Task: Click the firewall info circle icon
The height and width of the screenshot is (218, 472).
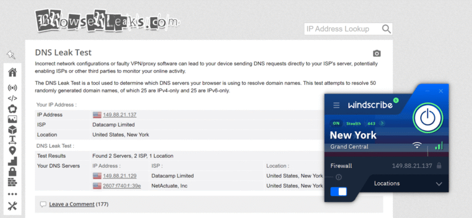Action: pyautogui.click(x=339, y=177)
